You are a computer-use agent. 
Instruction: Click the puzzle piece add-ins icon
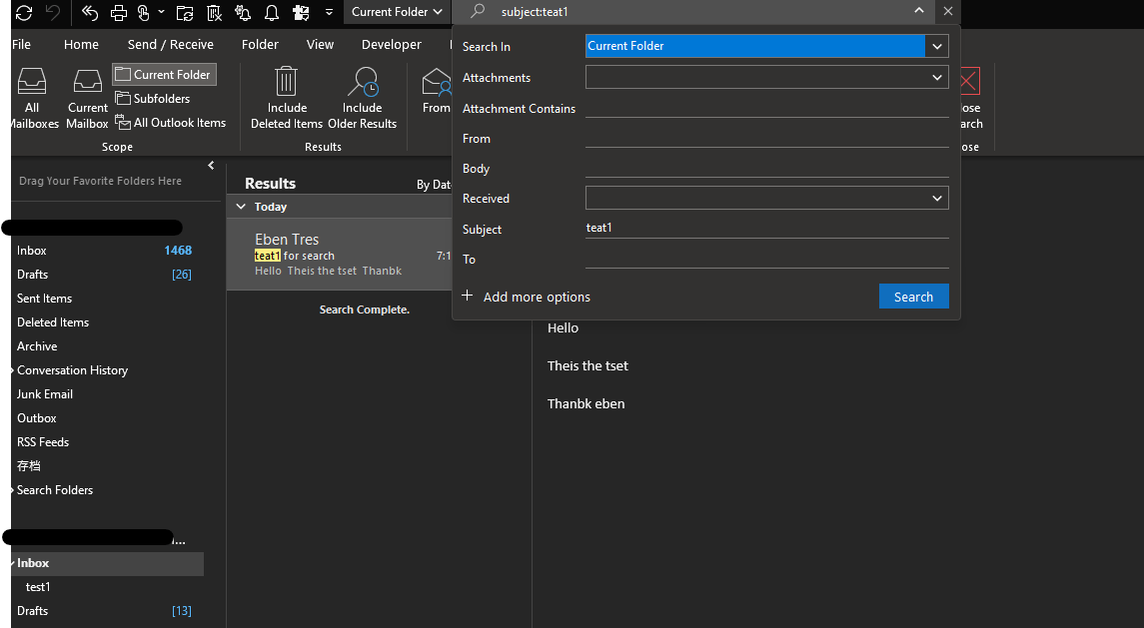point(300,12)
